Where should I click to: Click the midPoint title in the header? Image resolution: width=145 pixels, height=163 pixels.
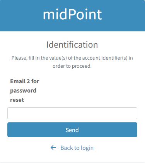point(72,14)
